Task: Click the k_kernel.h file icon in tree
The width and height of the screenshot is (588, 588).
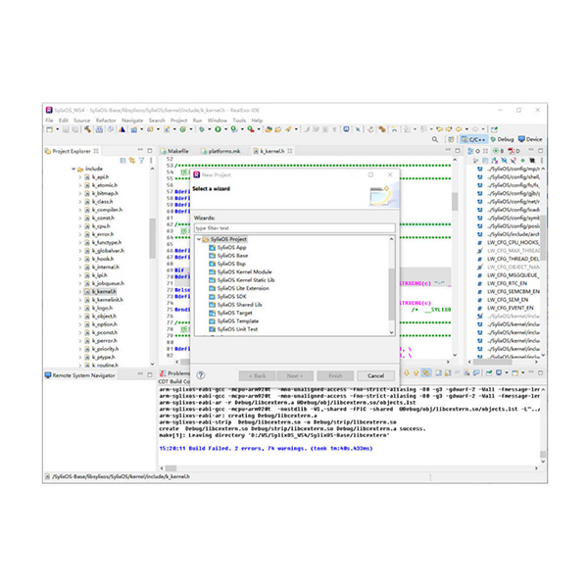Action: click(x=87, y=291)
